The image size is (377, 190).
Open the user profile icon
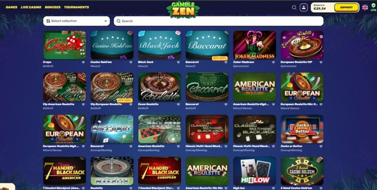[x=304, y=8]
